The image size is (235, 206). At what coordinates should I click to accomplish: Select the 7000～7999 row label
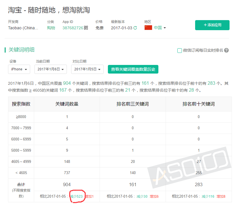[x=21, y=128]
